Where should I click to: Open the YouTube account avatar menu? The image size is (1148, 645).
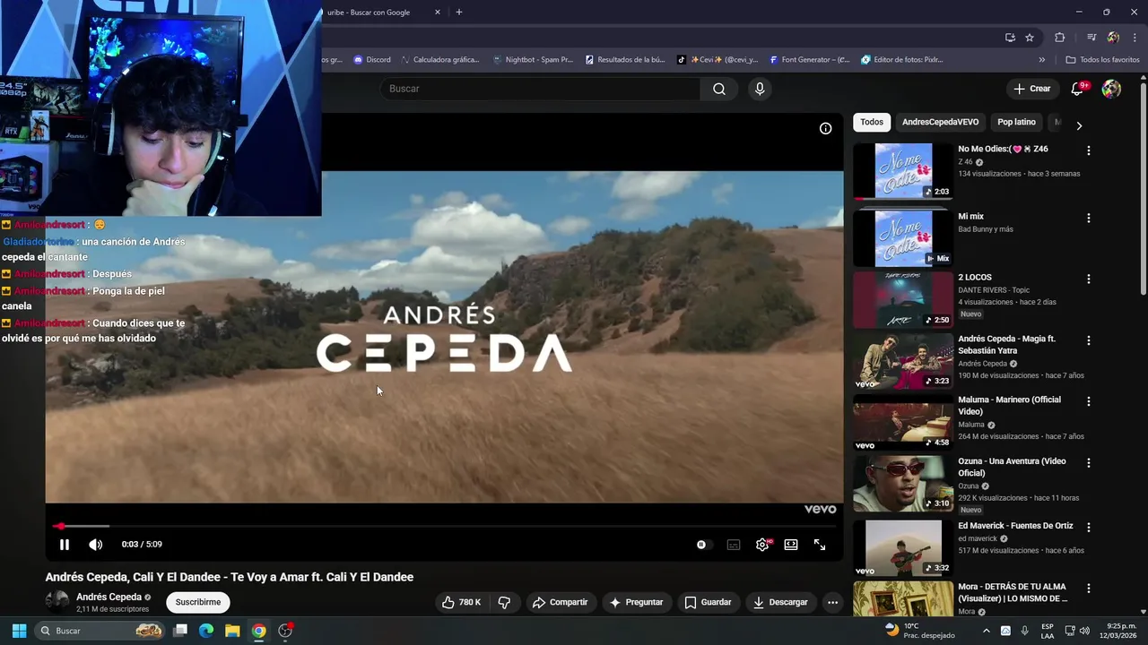tap(1111, 89)
